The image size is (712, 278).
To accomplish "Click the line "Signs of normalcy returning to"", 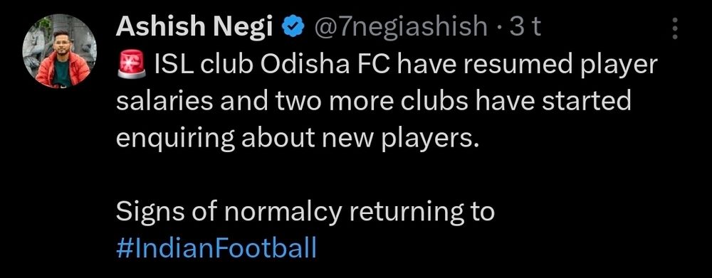I will tap(305, 213).
